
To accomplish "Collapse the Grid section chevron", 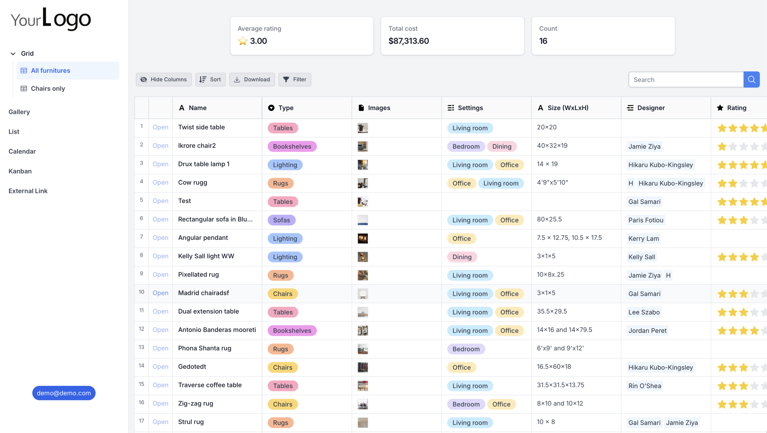I will pos(13,53).
